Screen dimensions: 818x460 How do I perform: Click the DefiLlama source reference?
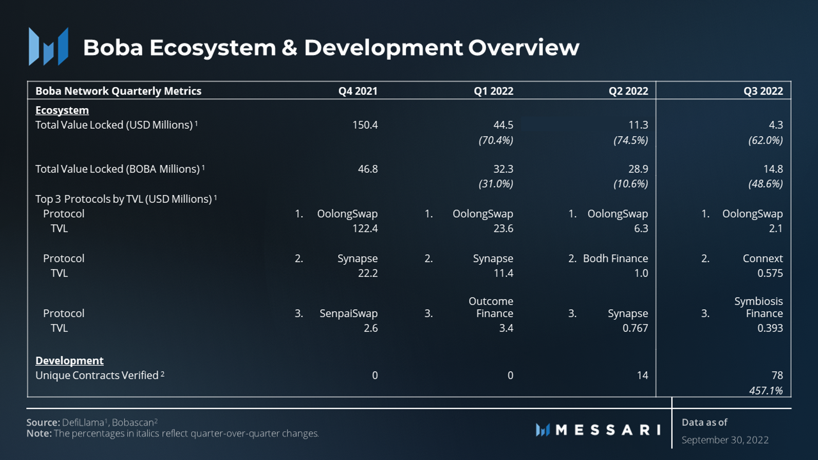click(x=83, y=423)
